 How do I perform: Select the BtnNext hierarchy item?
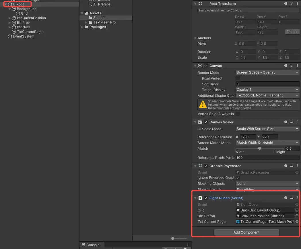click(23, 27)
